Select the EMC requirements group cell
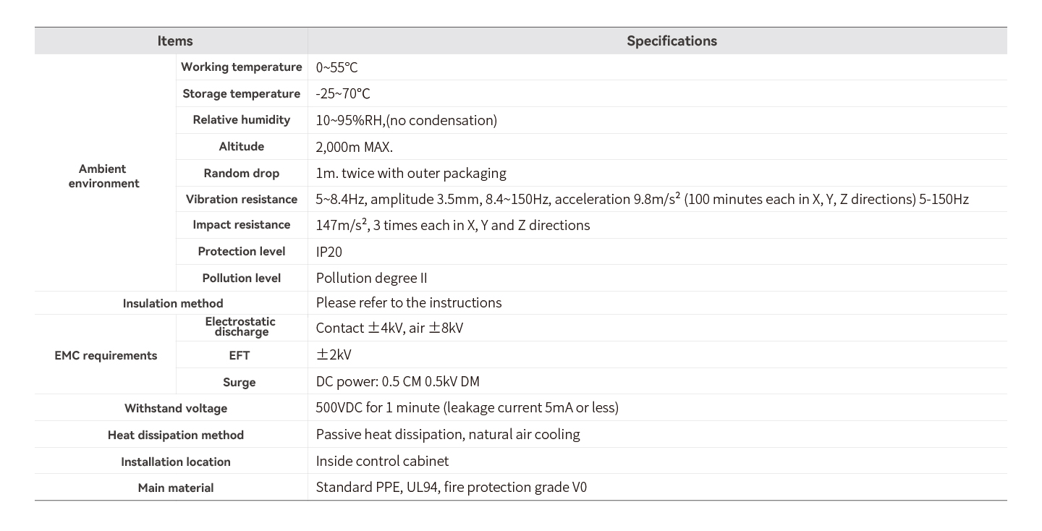The width and height of the screenshot is (1042, 531). (x=106, y=356)
